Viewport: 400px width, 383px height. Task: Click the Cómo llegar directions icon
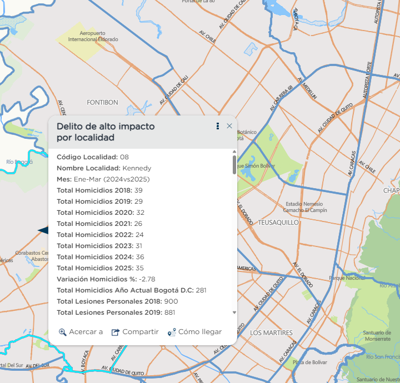click(x=172, y=332)
